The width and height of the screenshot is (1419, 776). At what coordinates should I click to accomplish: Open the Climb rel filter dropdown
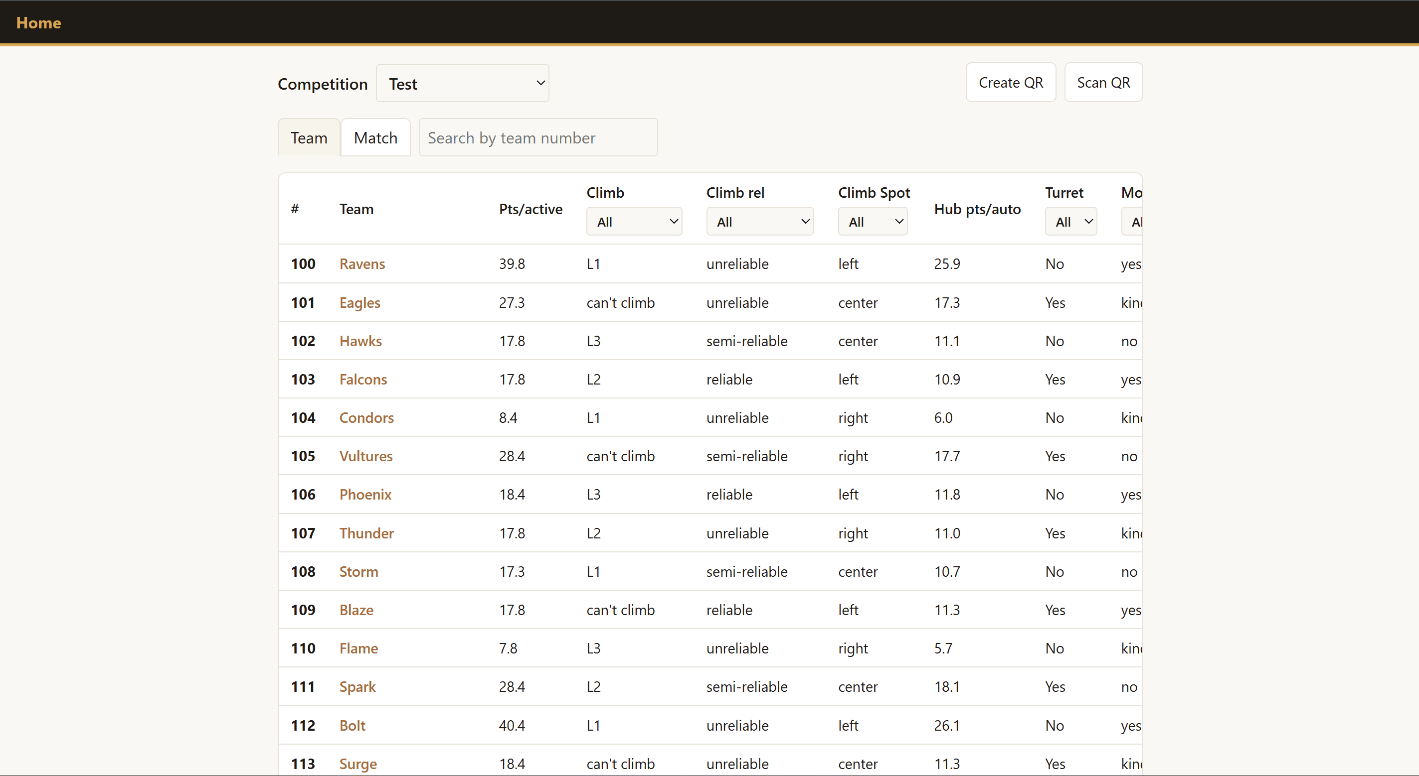760,222
